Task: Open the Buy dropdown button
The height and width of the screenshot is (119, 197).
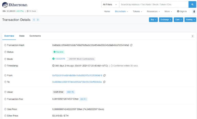Action: 153,20
